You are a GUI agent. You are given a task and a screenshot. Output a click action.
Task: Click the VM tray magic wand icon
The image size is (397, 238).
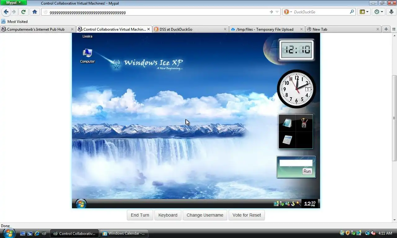[x=298, y=204]
